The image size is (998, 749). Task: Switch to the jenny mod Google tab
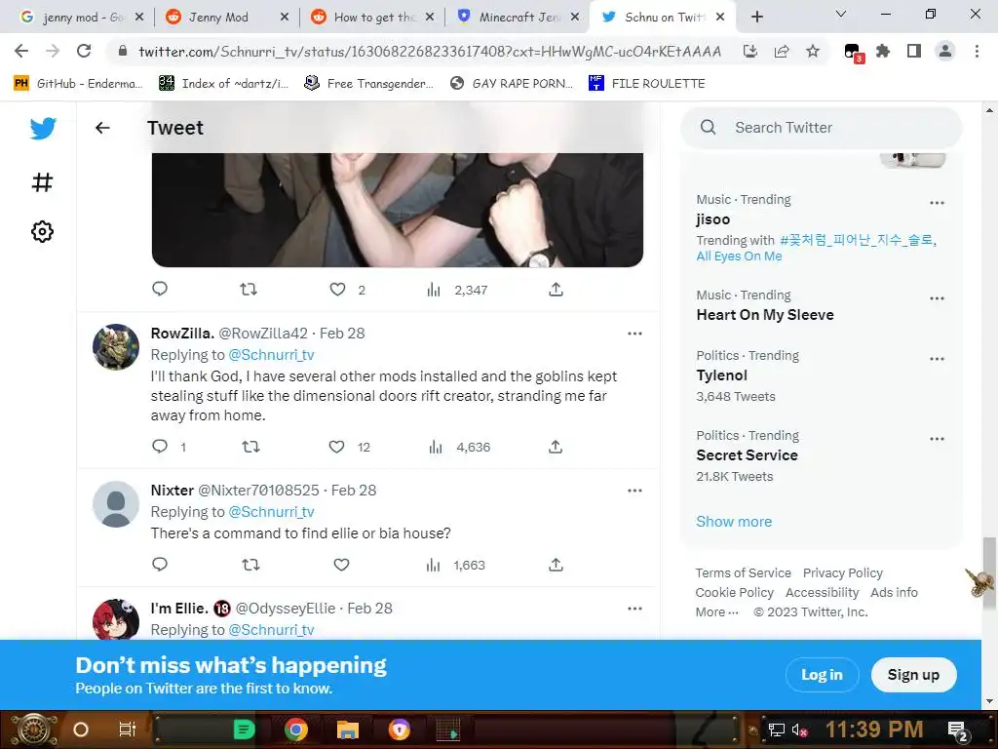tap(83, 18)
